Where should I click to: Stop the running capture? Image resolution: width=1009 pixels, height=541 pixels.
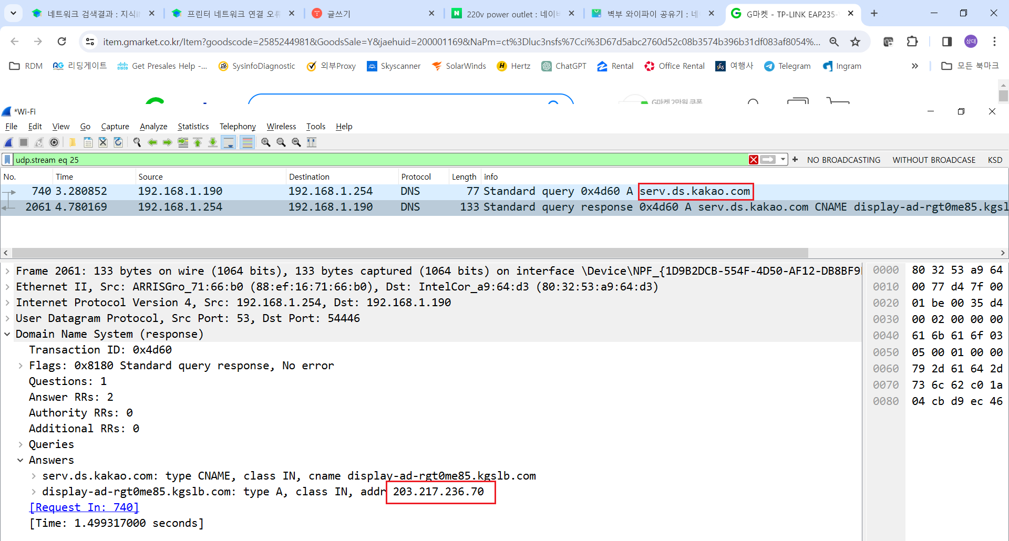point(24,142)
